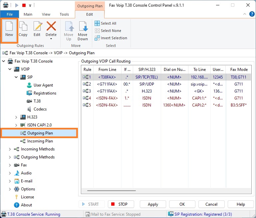
Task: Click the From Line column header
Action: point(107,70)
